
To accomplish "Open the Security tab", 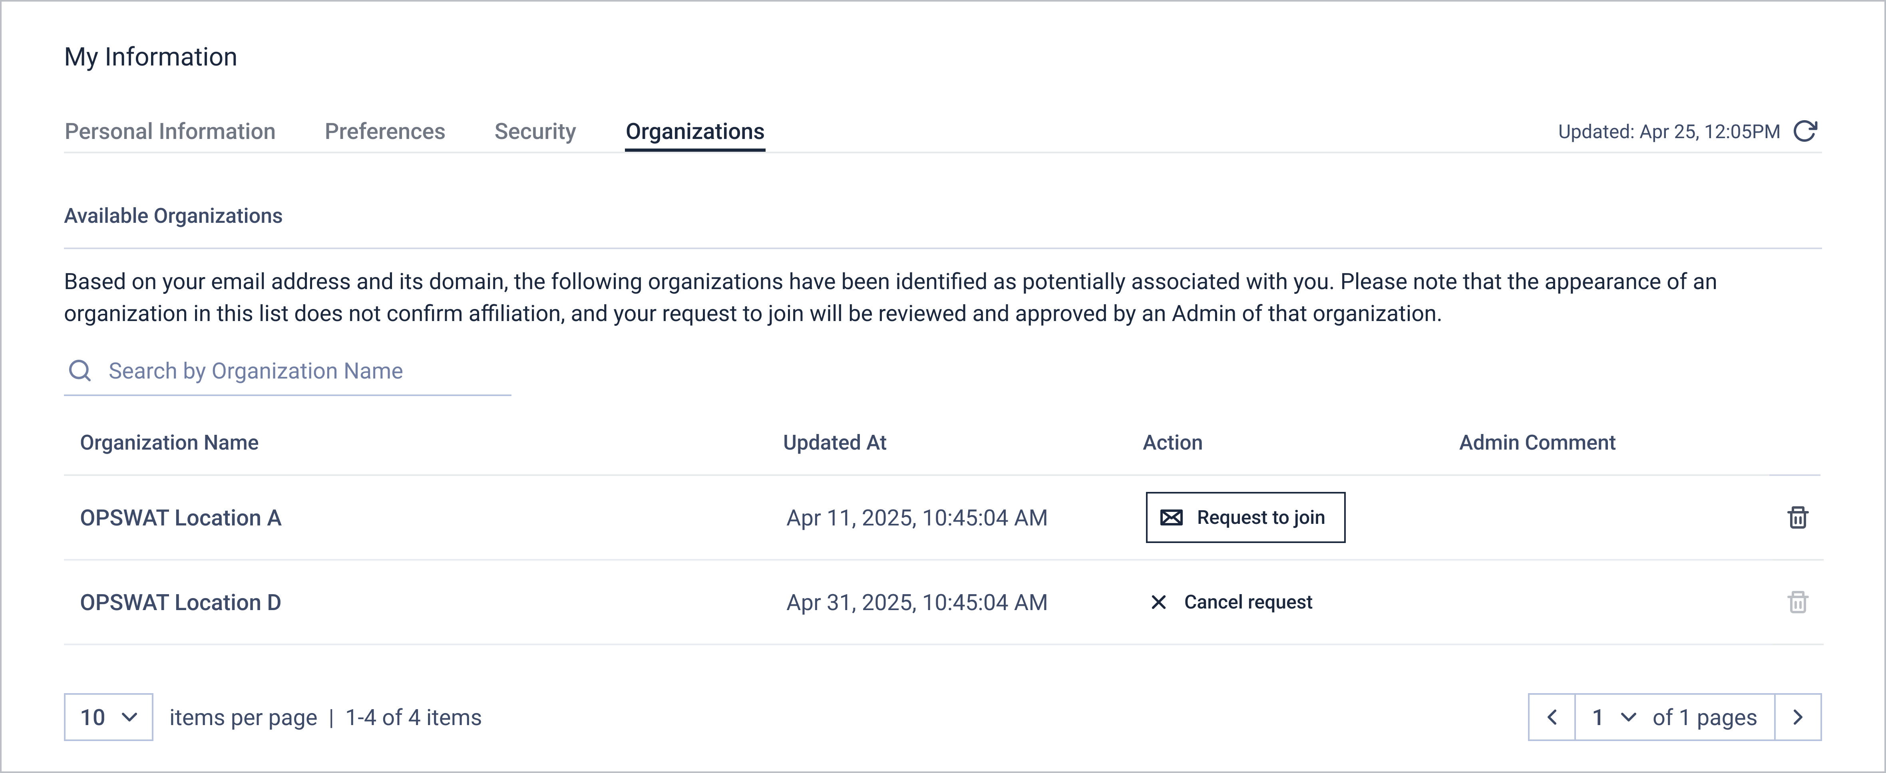I will [x=535, y=132].
